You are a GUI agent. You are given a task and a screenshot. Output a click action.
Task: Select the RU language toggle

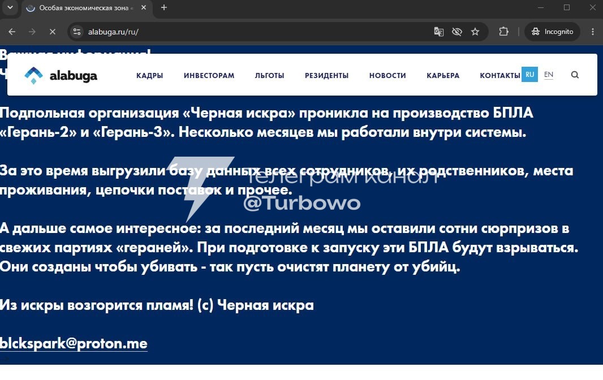[x=529, y=75]
